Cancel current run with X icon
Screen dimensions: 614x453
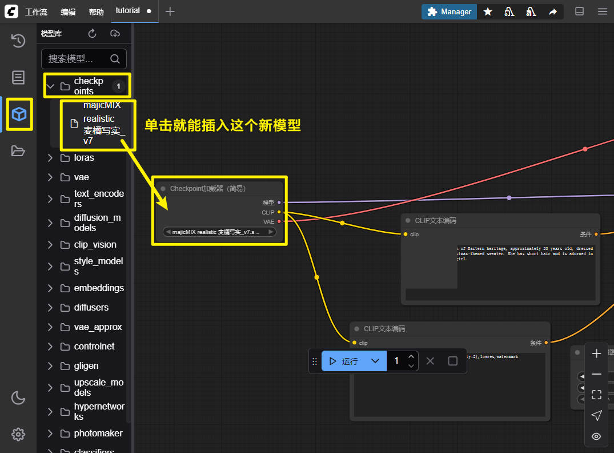[x=430, y=361]
